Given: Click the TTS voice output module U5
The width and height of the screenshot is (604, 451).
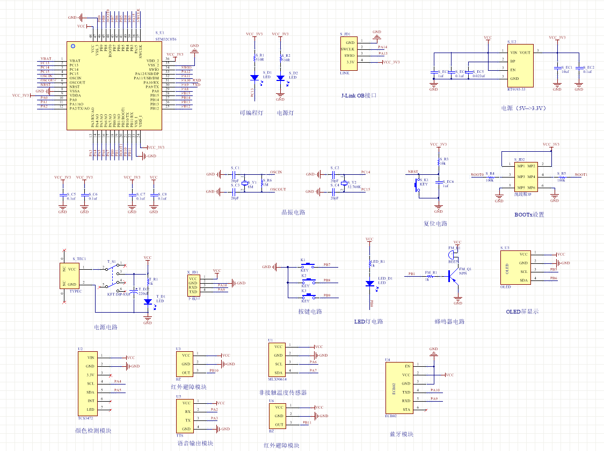Looking at the screenshot, I should (x=184, y=416).
